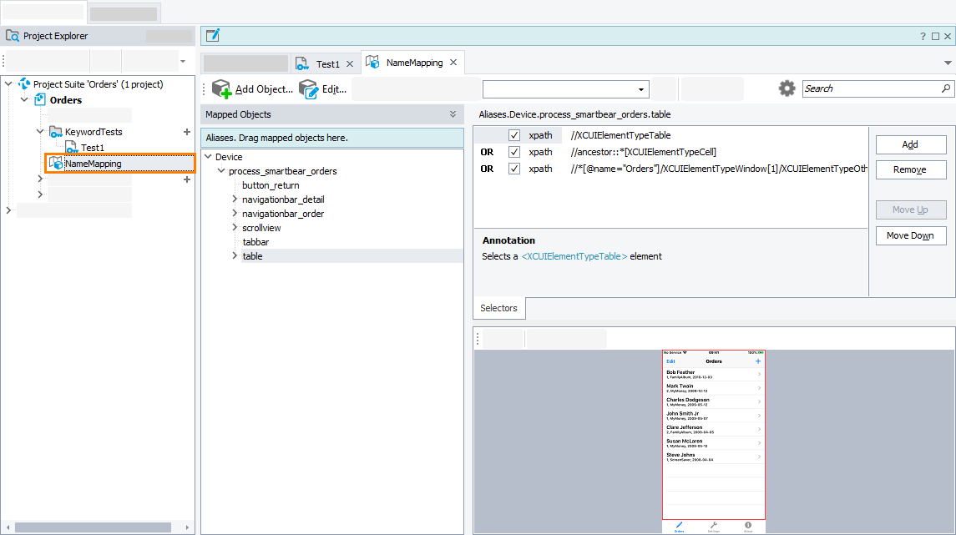Disable the third OR xpath selector
The image size is (956, 535).
[x=514, y=169]
